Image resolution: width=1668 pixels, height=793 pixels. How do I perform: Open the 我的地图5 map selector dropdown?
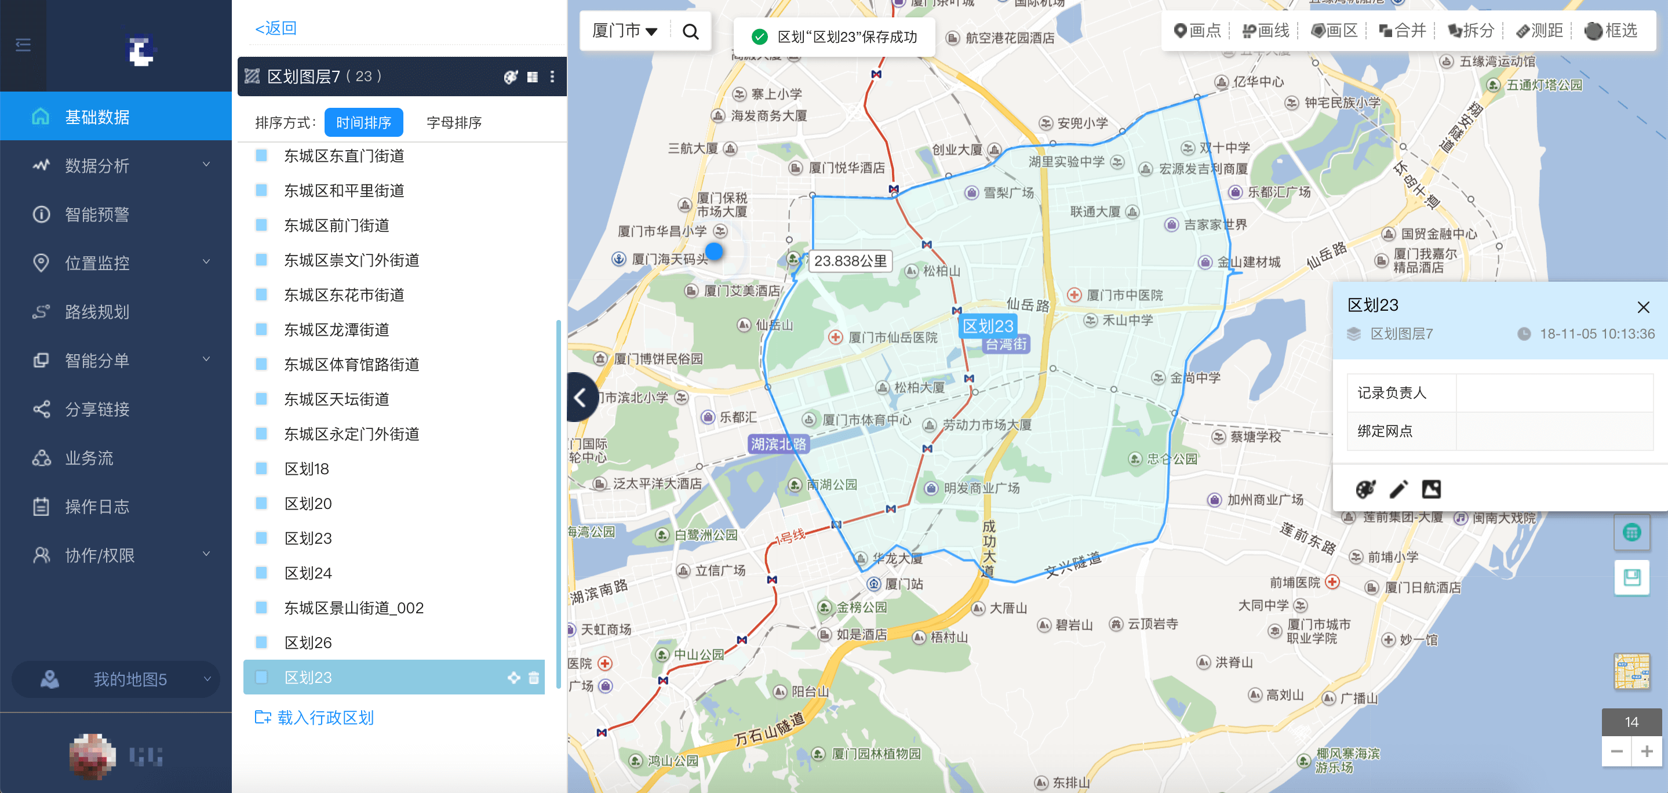click(x=116, y=679)
